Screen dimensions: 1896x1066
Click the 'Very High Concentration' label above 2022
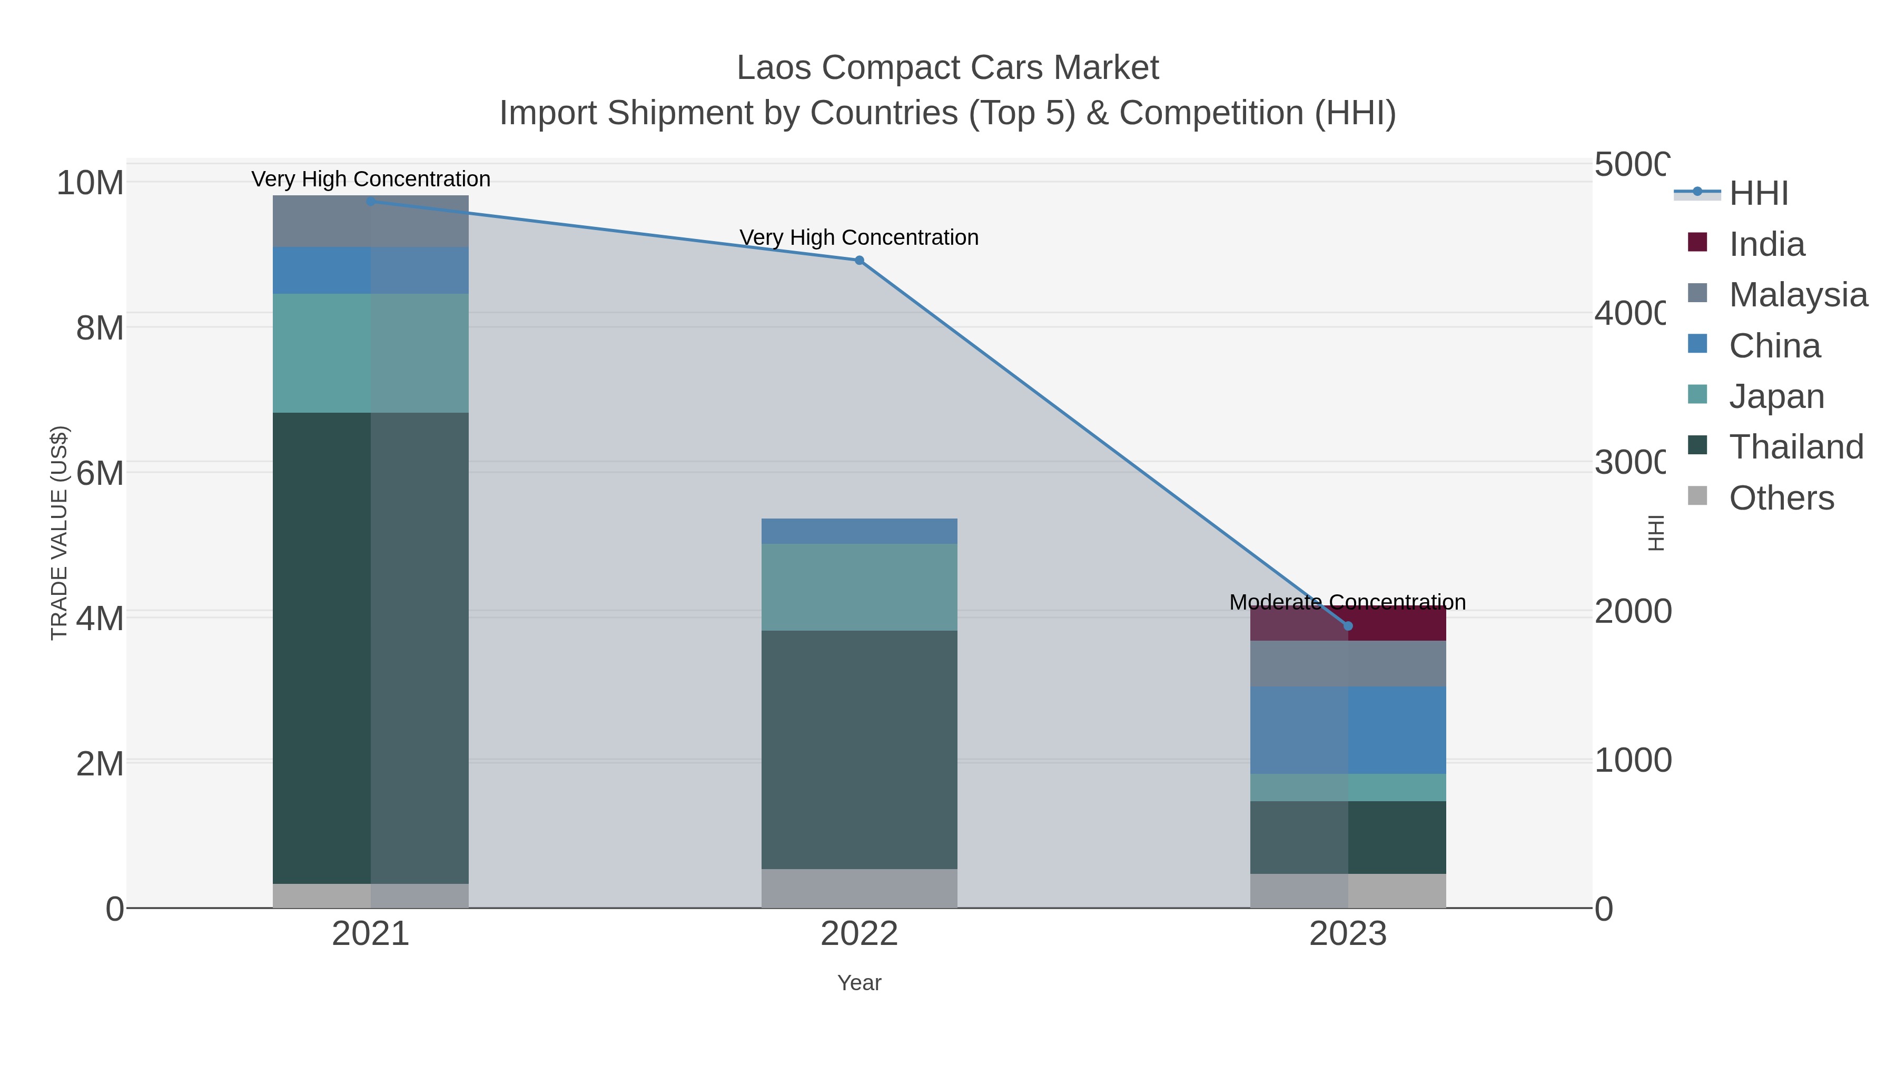(x=859, y=237)
